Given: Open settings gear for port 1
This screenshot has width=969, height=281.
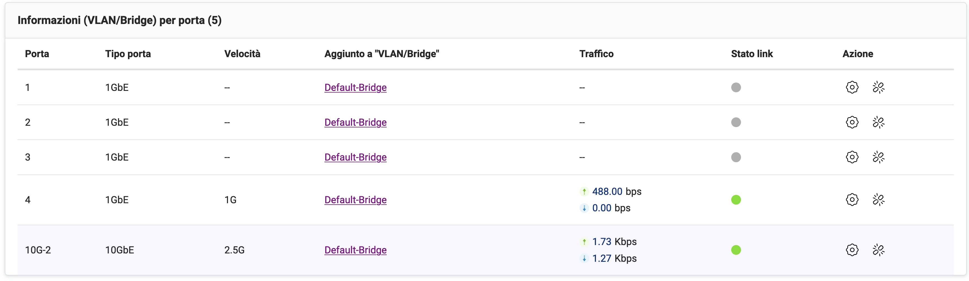Looking at the screenshot, I should pyautogui.click(x=852, y=88).
